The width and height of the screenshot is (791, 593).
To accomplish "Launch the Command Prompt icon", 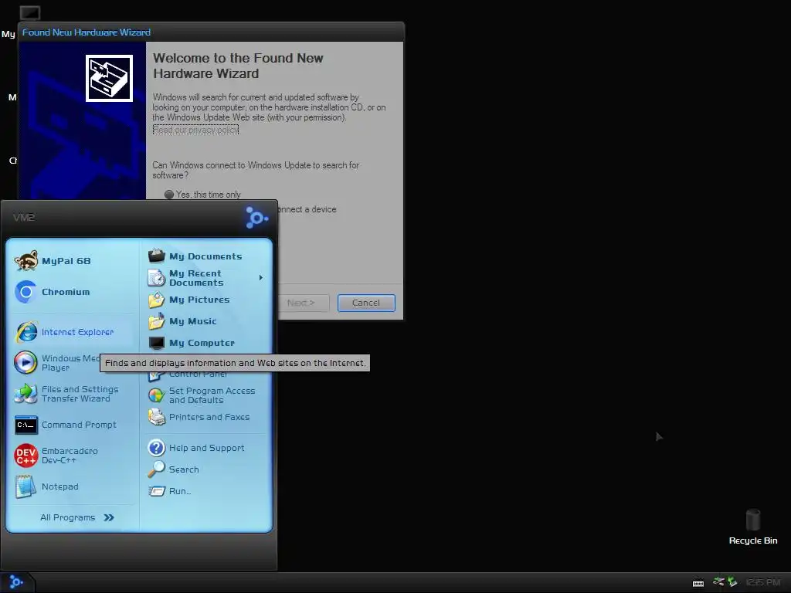I will (x=25, y=425).
